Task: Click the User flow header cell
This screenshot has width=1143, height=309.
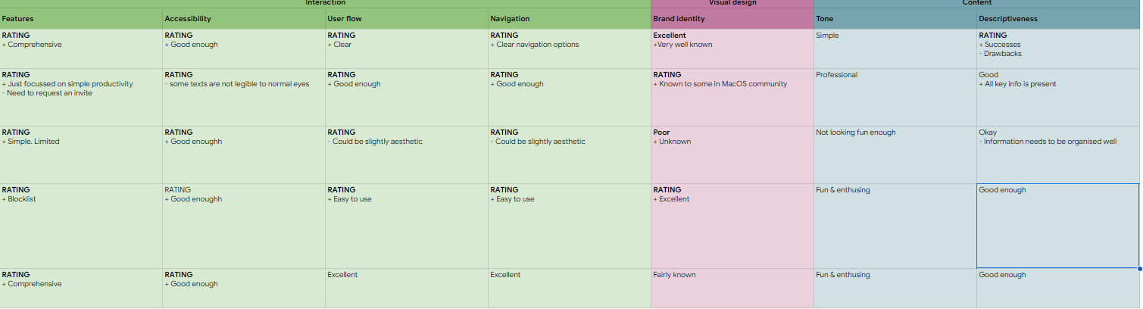Action: point(407,18)
